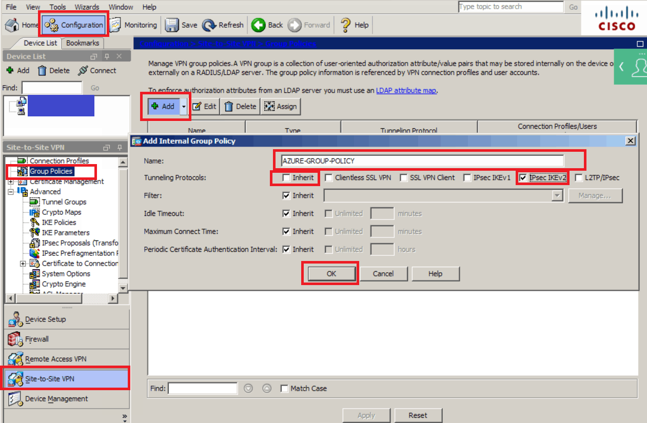Uncheck Tunneling Protocols Inherit checkbox
Viewport: 647px width, 423px height.
tap(286, 178)
